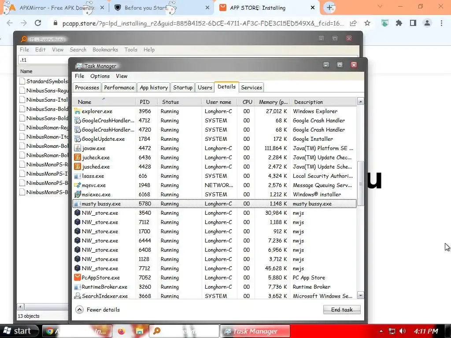The height and width of the screenshot is (338, 451).
Task: Open the Everything window Tools menu
Action: click(130, 49)
